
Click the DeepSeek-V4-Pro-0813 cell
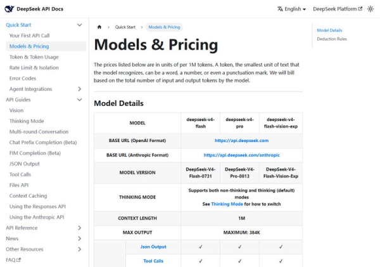(x=239, y=173)
